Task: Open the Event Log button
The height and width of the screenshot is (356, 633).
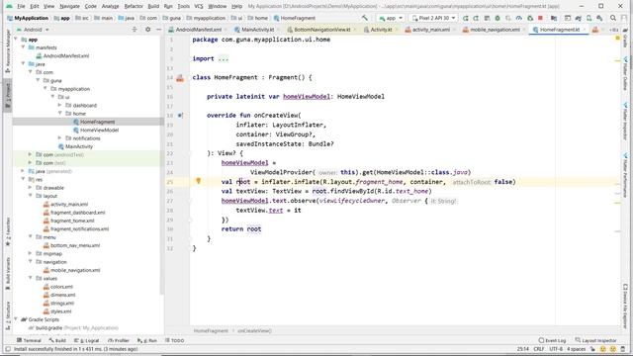Action: tap(552, 340)
